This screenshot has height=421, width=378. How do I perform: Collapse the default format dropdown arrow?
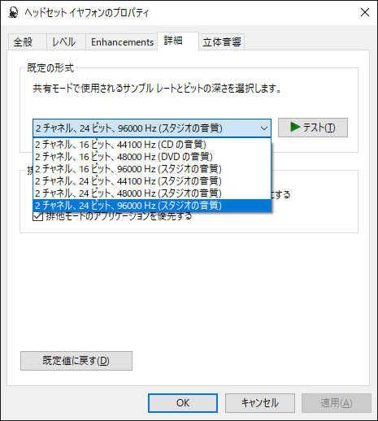[x=263, y=128]
